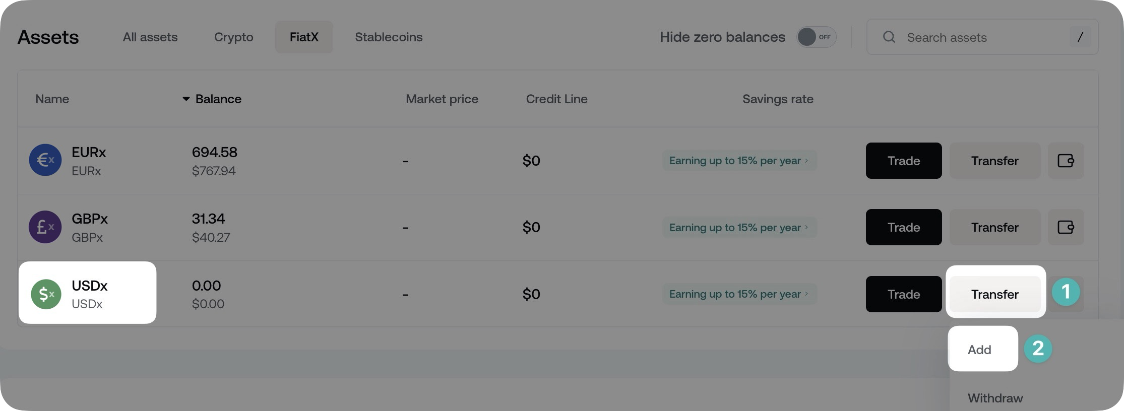Open the Transfer dropdown for USDx
This screenshot has height=411, width=1124.
[994, 294]
